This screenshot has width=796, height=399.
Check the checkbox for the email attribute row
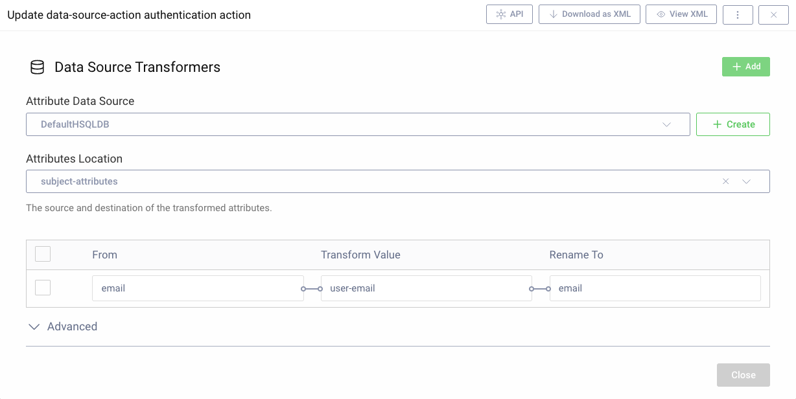click(42, 288)
